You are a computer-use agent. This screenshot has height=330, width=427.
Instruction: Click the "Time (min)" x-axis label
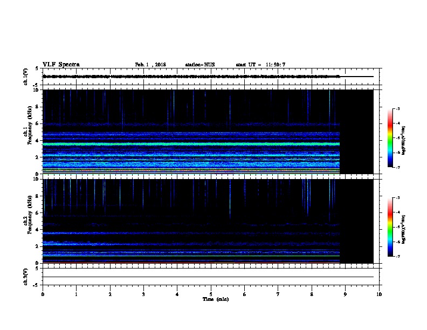point(216,299)
